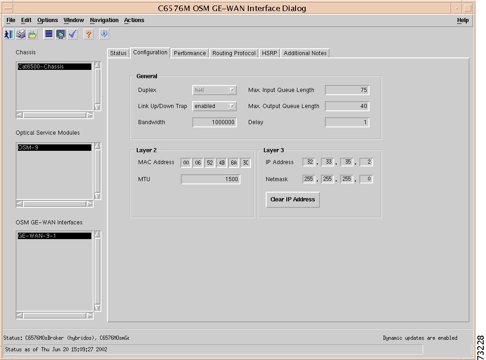Click Optical Service Modules list scroll left arrow

coord(20,204)
